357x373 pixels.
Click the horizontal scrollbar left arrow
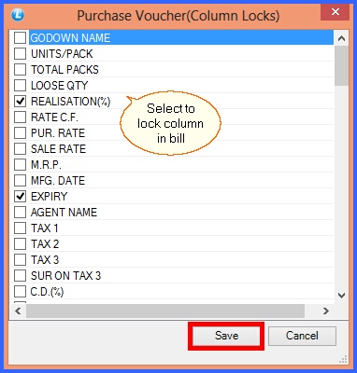pyautogui.click(x=18, y=311)
